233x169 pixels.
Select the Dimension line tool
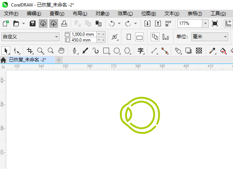click(x=154, y=51)
